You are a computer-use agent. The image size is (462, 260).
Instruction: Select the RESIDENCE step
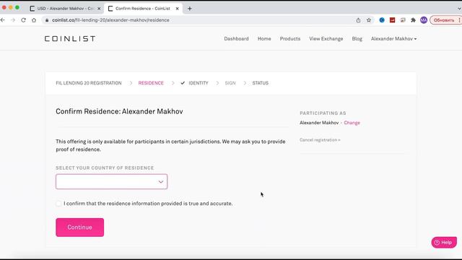tap(151, 83)
